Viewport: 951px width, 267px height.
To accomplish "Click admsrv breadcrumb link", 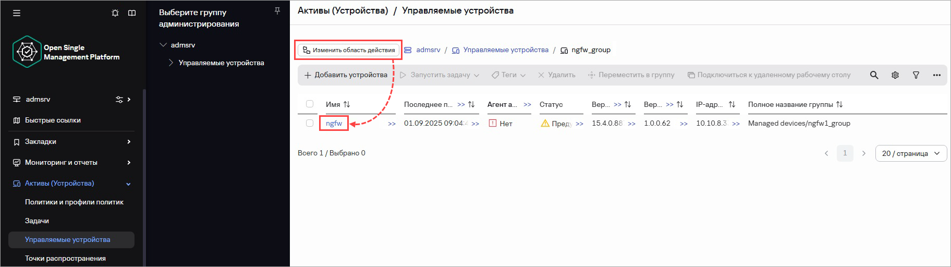I will pyautogui.click(x=428, y=50).
